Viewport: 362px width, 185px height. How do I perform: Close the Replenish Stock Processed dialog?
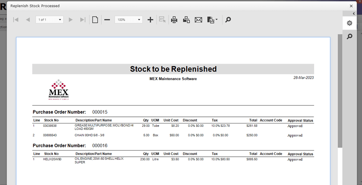click(351, 6)
